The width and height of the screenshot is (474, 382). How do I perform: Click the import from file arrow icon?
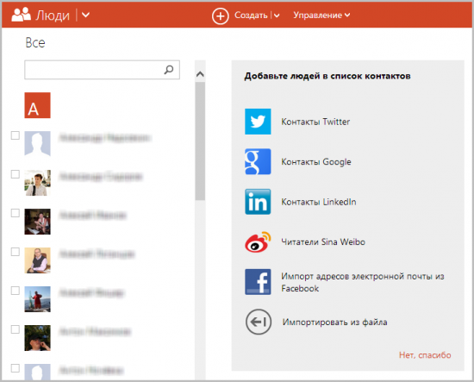259,322
